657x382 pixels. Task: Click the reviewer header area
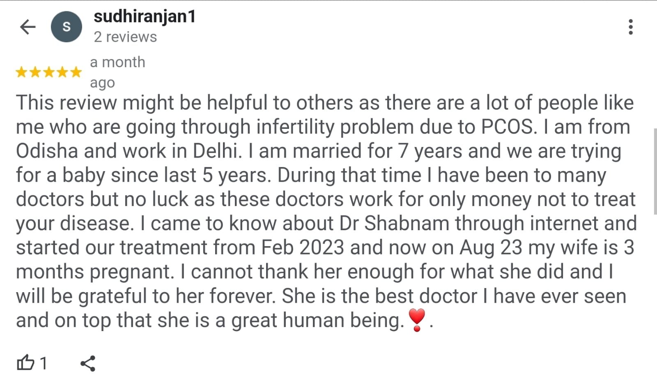click(123, 27)
